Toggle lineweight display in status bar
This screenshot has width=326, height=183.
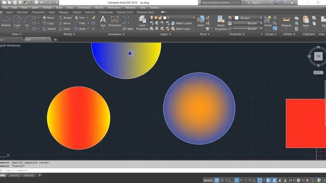tap(268, 180)
